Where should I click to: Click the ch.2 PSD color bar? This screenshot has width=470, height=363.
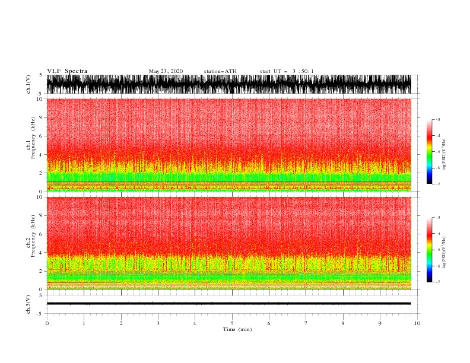(429, 250)
